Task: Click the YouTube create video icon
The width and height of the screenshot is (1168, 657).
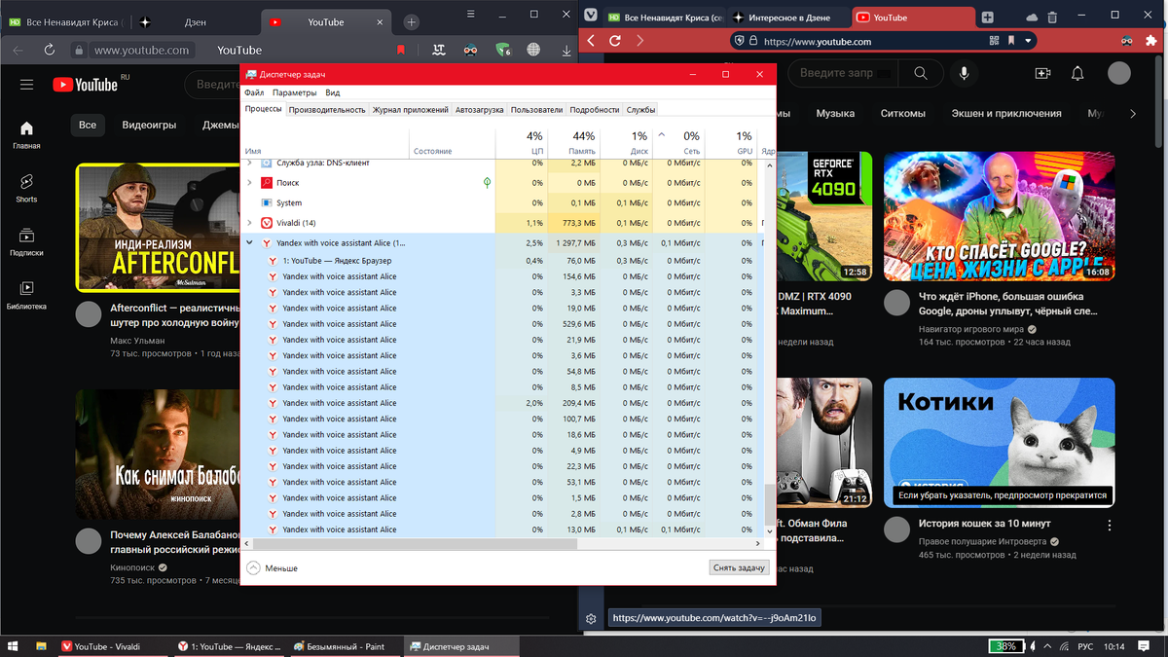Action: click(x=1042, y=73)
